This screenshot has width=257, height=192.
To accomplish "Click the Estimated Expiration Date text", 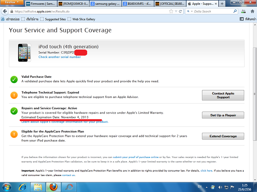I will pyautogui.click(x=55, y=117).
